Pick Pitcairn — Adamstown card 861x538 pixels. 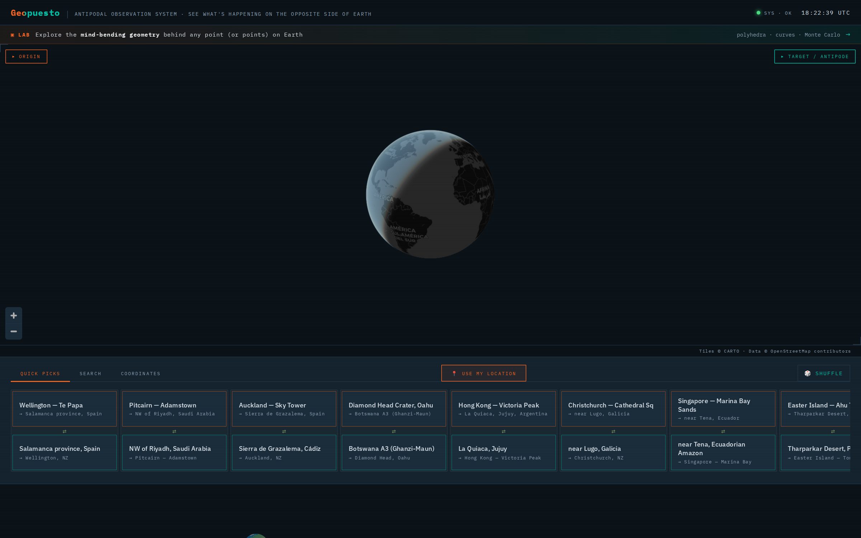(x=174, y=409)
